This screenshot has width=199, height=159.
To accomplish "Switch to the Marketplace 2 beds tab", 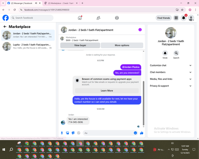I will [61, 3].
